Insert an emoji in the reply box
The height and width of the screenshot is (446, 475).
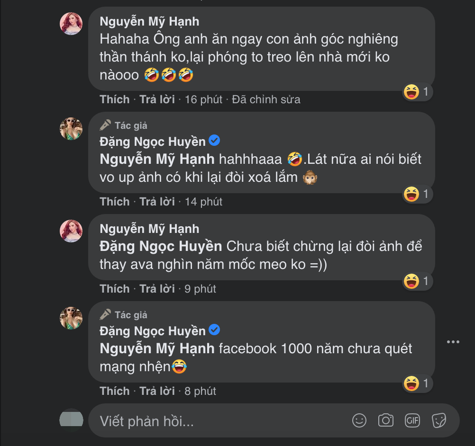359,420
